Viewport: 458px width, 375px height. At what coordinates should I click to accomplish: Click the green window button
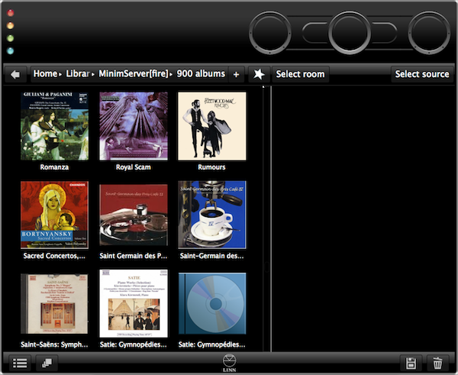[11, 38]
